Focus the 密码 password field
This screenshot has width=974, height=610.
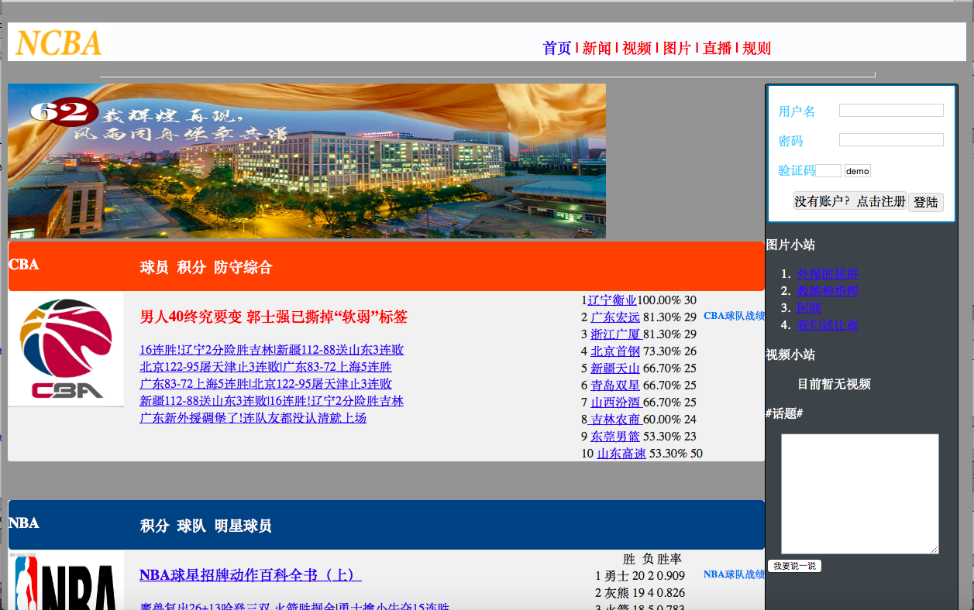[x=891, y=140]
